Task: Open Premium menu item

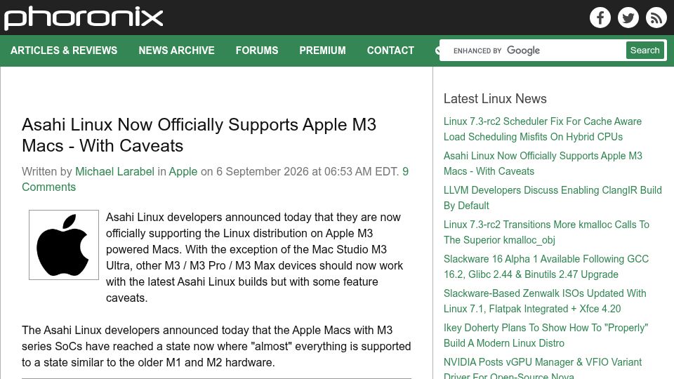Action: [322, 51]
